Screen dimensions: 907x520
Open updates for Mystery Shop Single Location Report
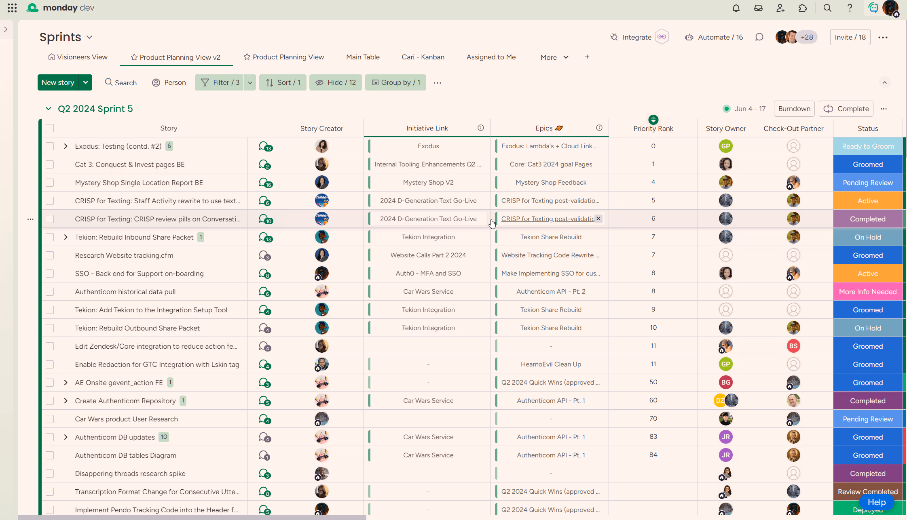click(x=265, y=183)
